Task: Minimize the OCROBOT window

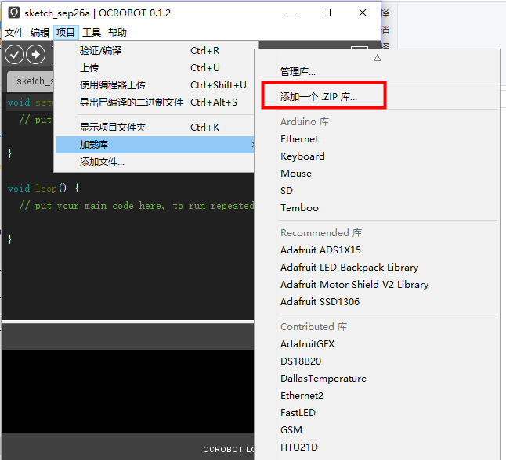Action: [x=291, y=13]
